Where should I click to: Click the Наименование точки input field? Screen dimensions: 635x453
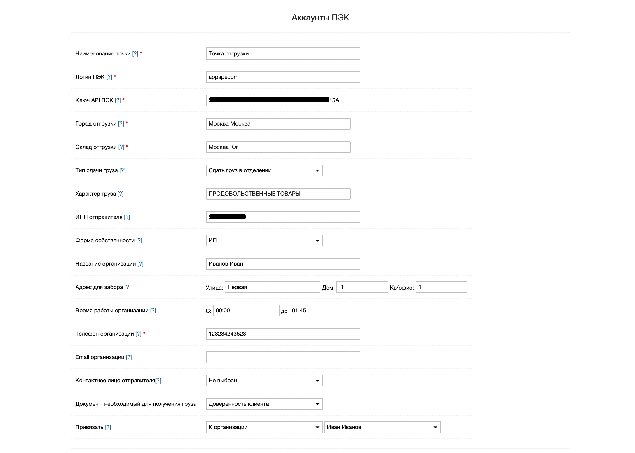283,54
